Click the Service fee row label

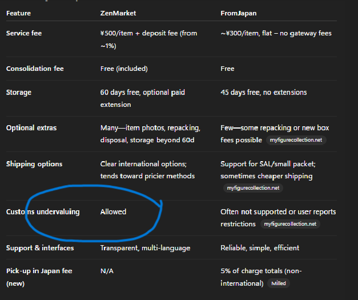24,33
